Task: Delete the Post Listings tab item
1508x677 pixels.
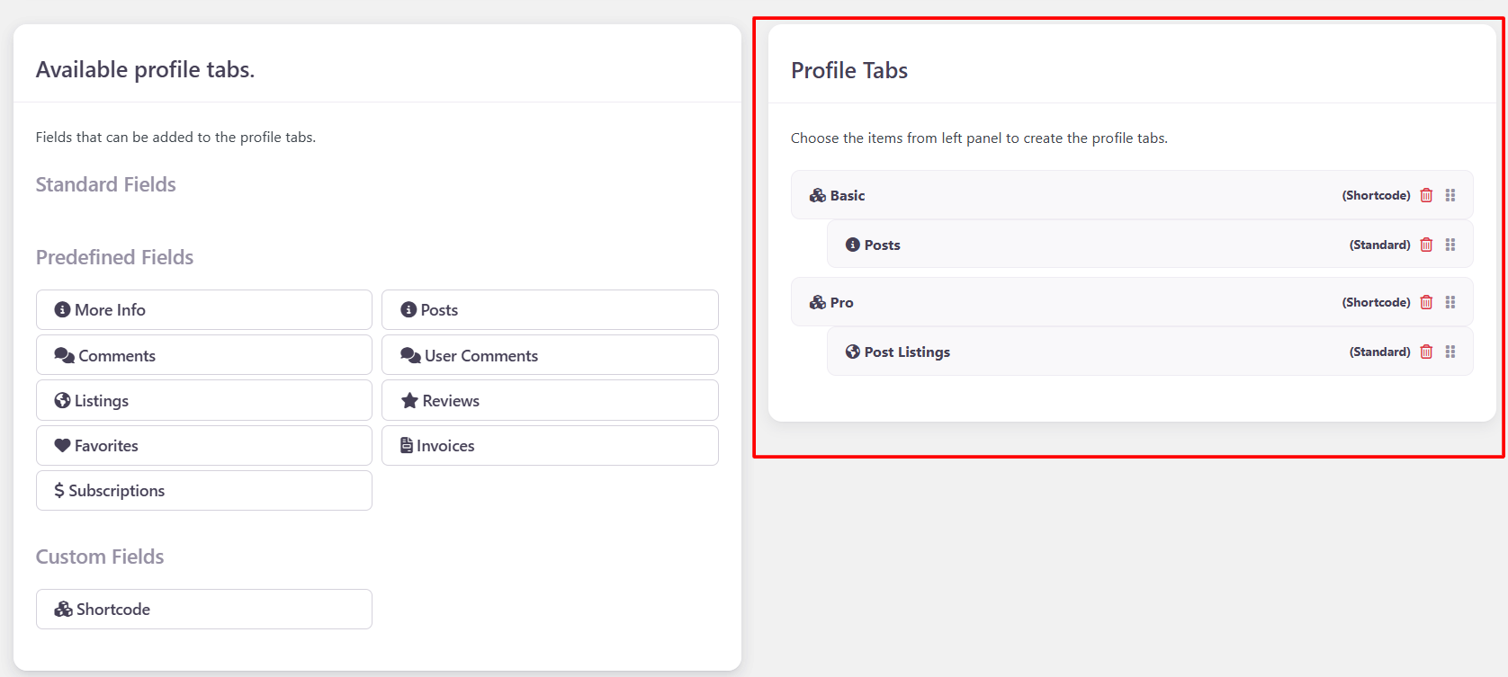Action: pyautogui.click(x=1426, y=352)
